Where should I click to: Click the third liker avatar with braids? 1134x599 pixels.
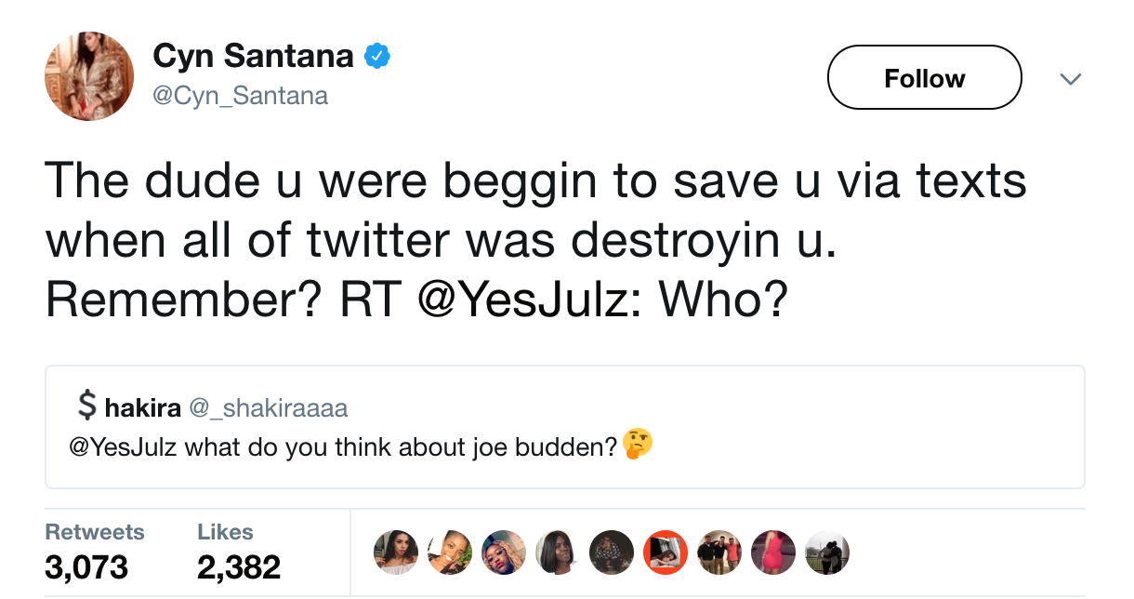click(x=504, y=552)
